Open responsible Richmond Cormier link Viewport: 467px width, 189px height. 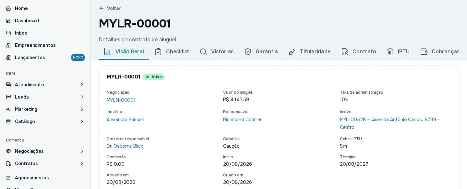click(x=242, y=120)
